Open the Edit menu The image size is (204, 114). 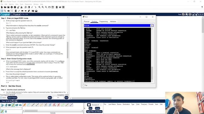click(6, 4)
